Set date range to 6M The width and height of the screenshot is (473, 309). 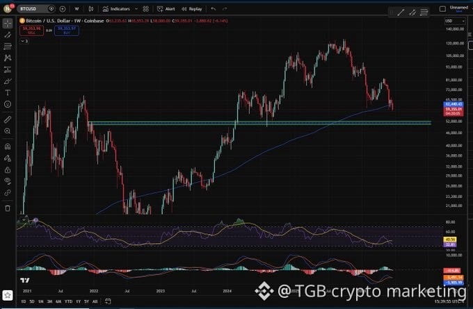[58, 301]
